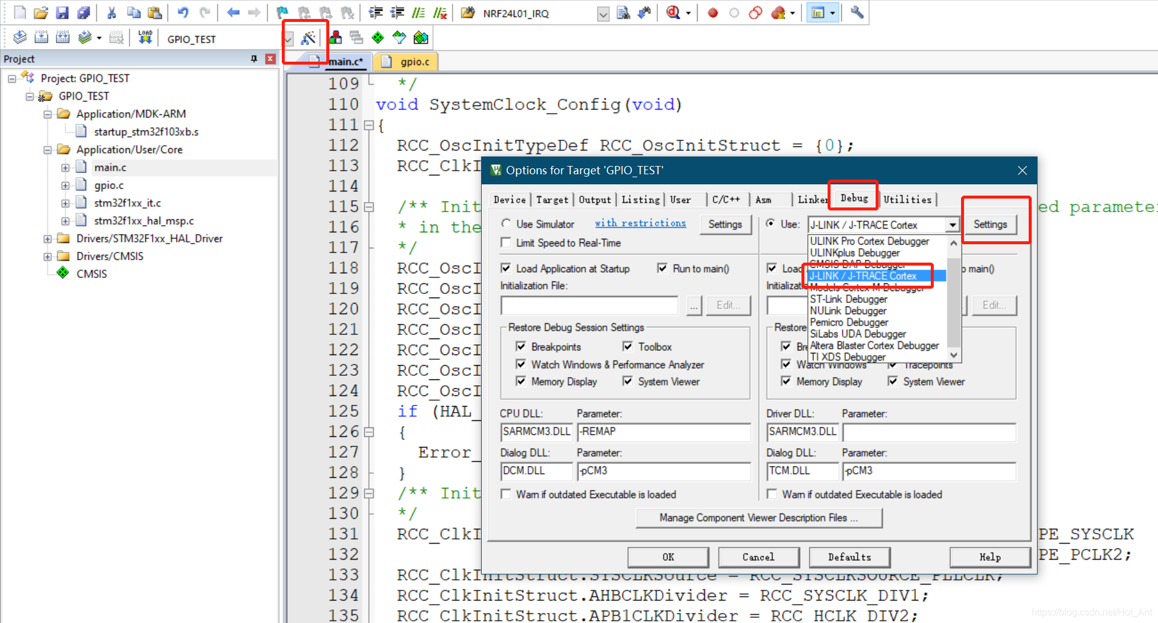Viewport: 1158px width, 623px height.
Task: Unindent selected lines in the toolbar
Action: click(397, 12)
